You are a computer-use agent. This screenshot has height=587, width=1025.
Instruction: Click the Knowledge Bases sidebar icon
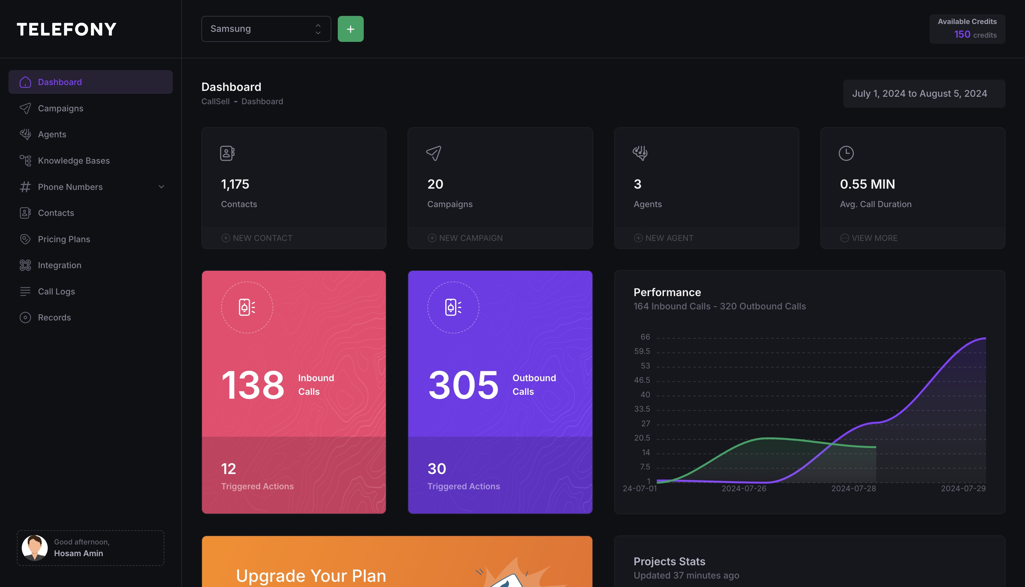[25, 160]
